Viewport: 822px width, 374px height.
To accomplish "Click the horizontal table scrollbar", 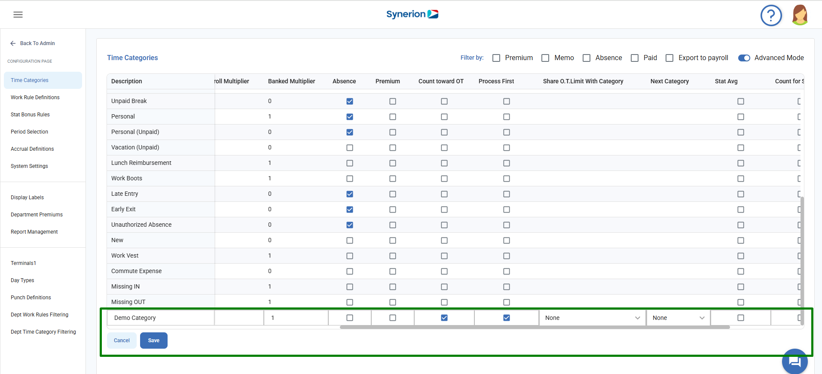I will pos(535,327).
